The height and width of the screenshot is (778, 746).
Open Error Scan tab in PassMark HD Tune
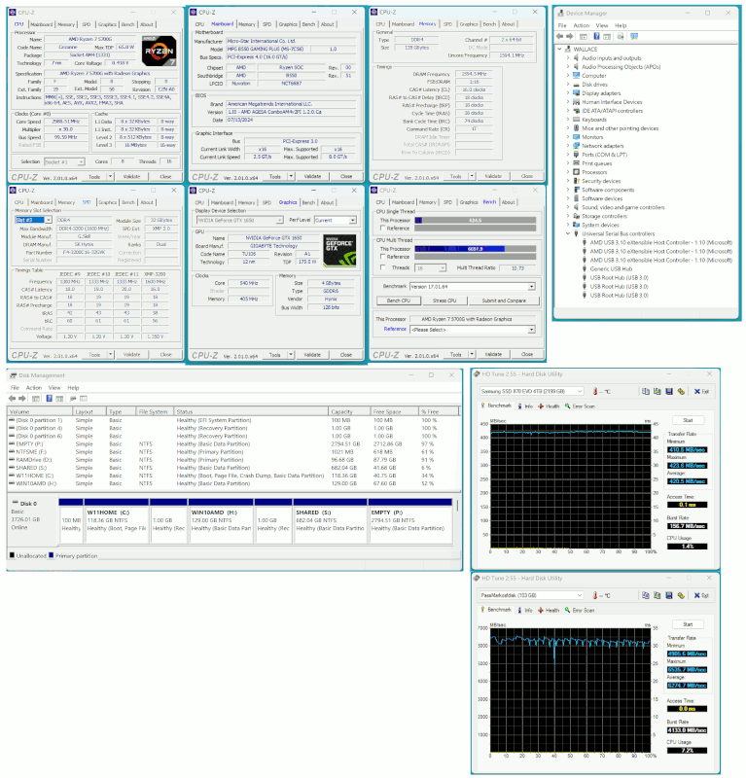(x=580, y=611)
